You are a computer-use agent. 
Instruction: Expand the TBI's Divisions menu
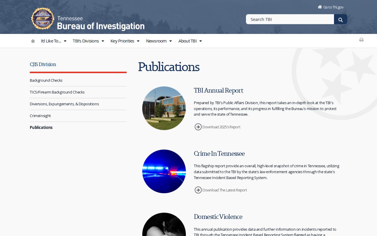pos(88,41)
